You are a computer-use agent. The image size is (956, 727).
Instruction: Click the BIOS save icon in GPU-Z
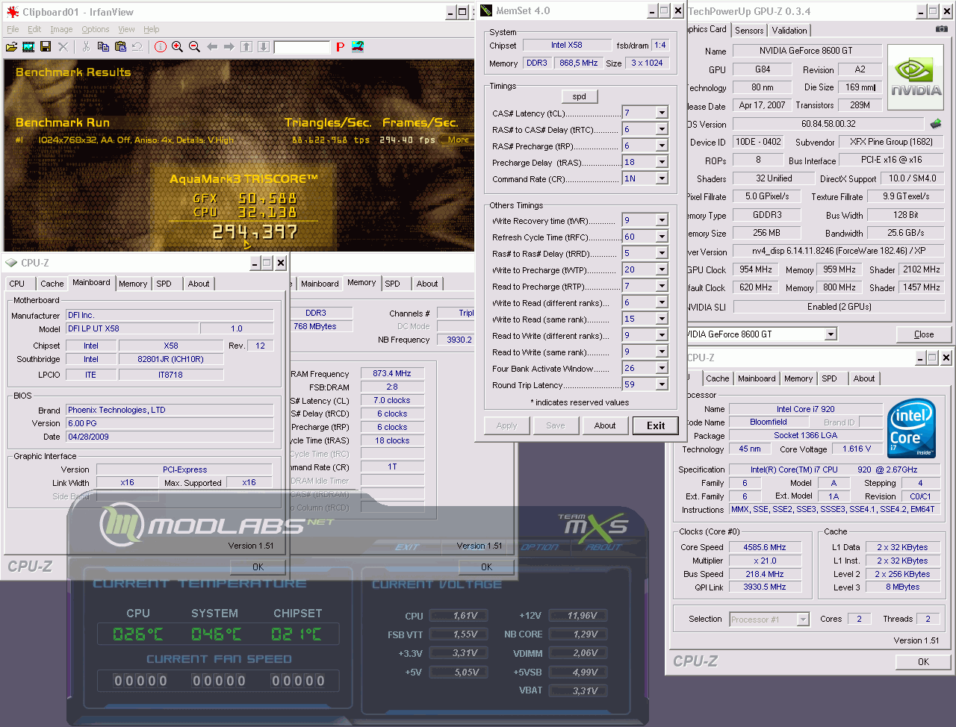936,124
